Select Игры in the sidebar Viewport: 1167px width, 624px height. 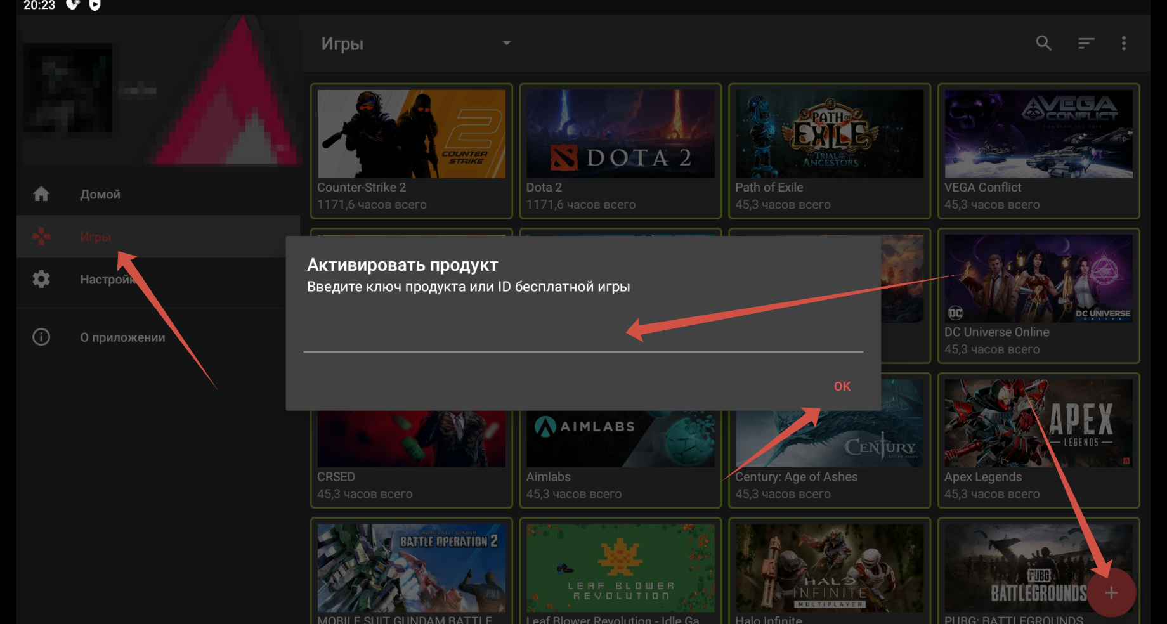click(x=158, y=237)
